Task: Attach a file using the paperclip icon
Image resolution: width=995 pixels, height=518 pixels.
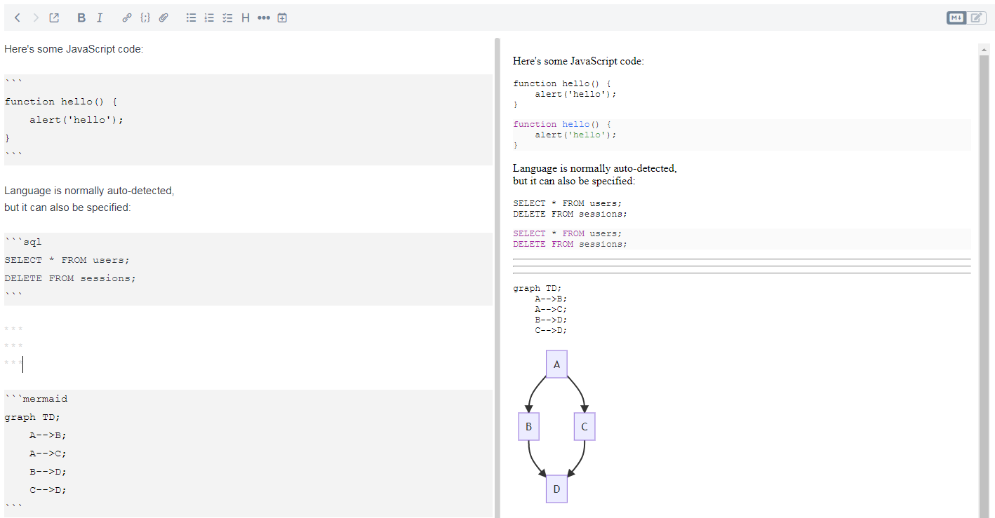Action: [x=163, y=18]
